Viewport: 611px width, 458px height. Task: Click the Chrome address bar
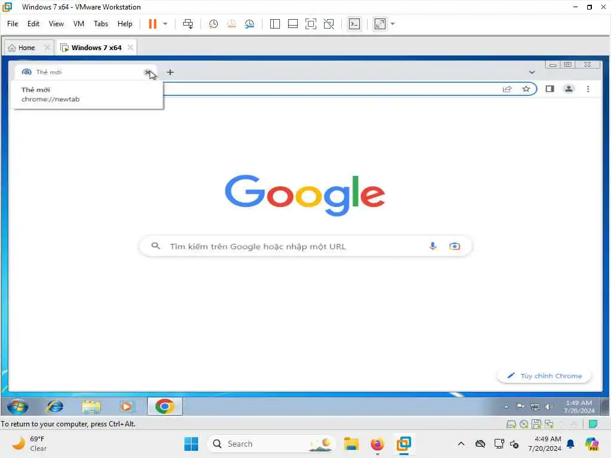pyautogui.click(x=331, y=89)
